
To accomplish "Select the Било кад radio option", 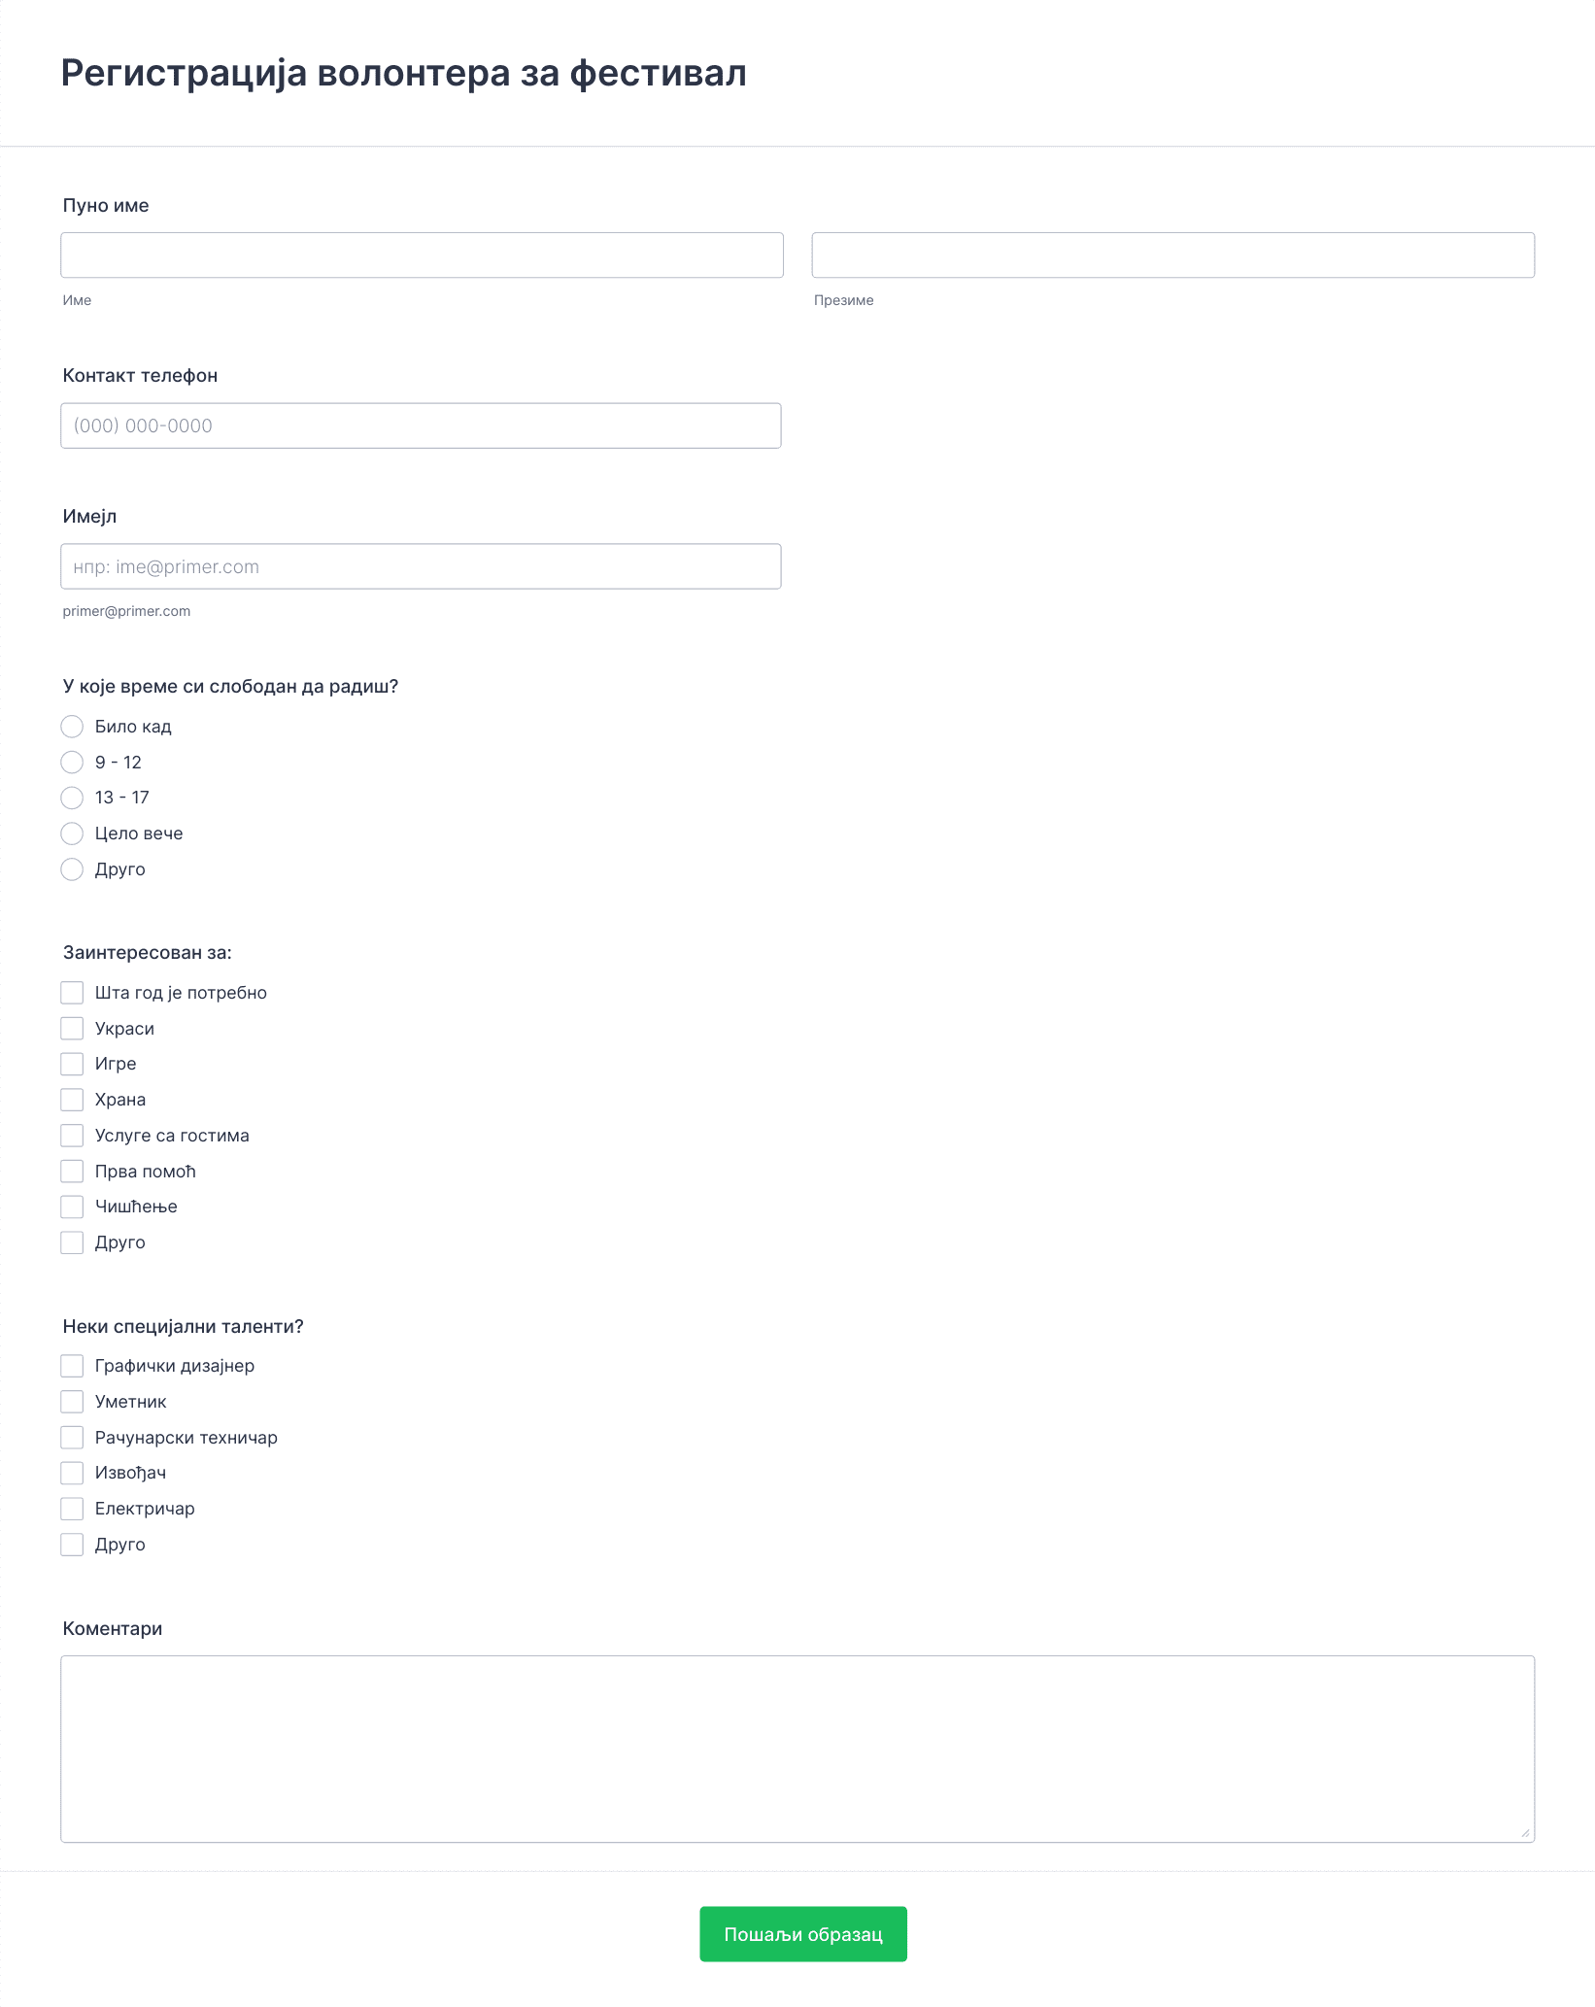I will tap(72, 727).
